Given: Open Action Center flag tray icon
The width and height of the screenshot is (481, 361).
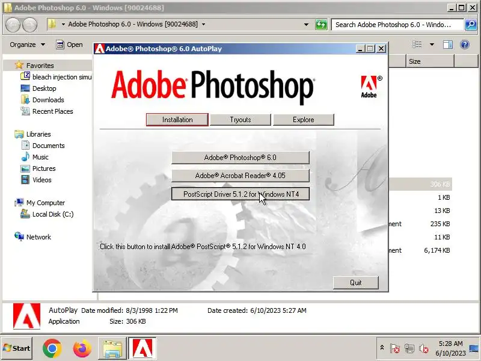Looking at the screenshot, I should [395, 348].
